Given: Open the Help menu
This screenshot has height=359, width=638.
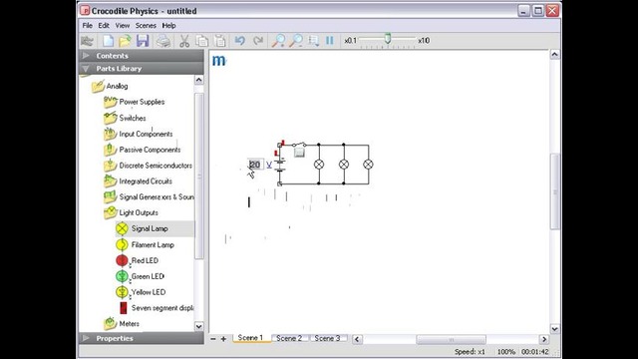Looking at the screenshot, I should click(x=168, y=25).
